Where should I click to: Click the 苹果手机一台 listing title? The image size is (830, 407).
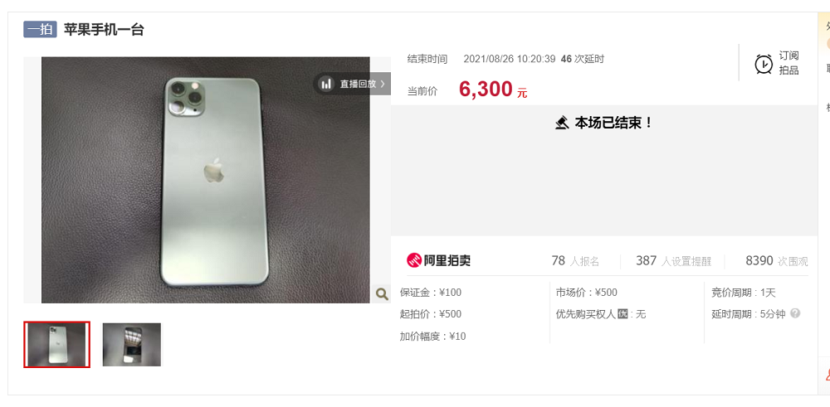(104, 30)
